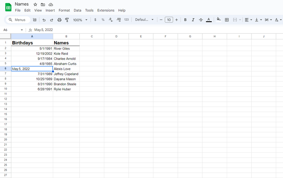This screenshot has width=283, height=178.
Task: Open the borders grid icon
Action: click(x=227, y=20)
